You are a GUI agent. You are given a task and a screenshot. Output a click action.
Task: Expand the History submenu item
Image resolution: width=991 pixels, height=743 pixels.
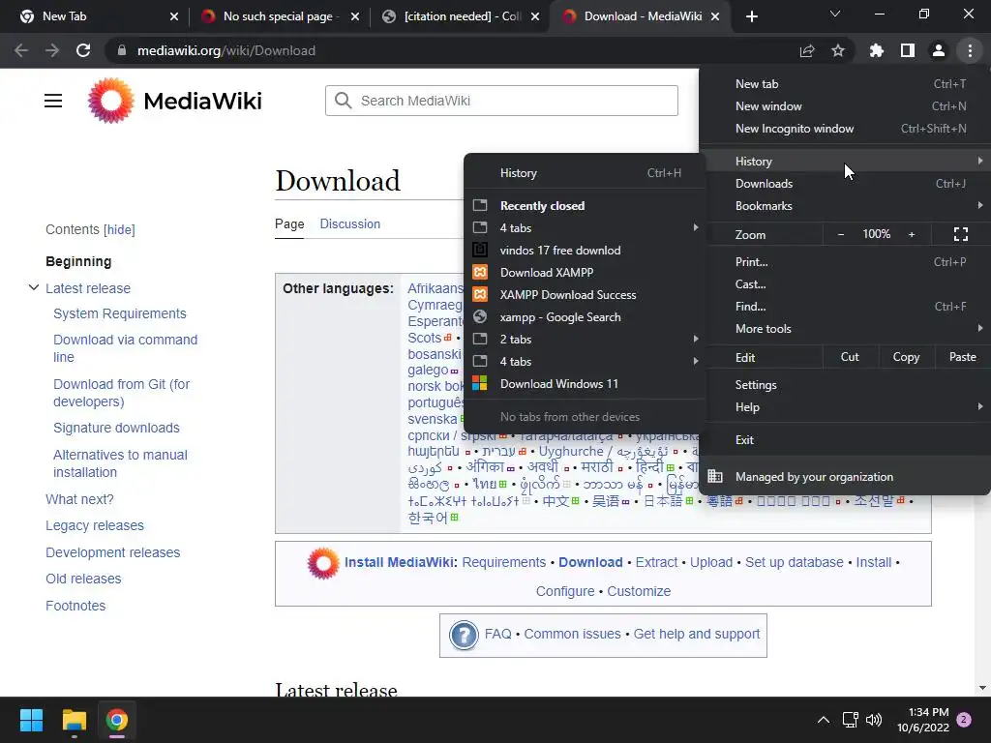[x=845, y=162]
